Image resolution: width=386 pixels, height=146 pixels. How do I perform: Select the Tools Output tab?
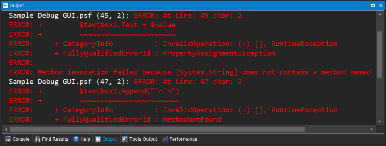click(140, 139)
